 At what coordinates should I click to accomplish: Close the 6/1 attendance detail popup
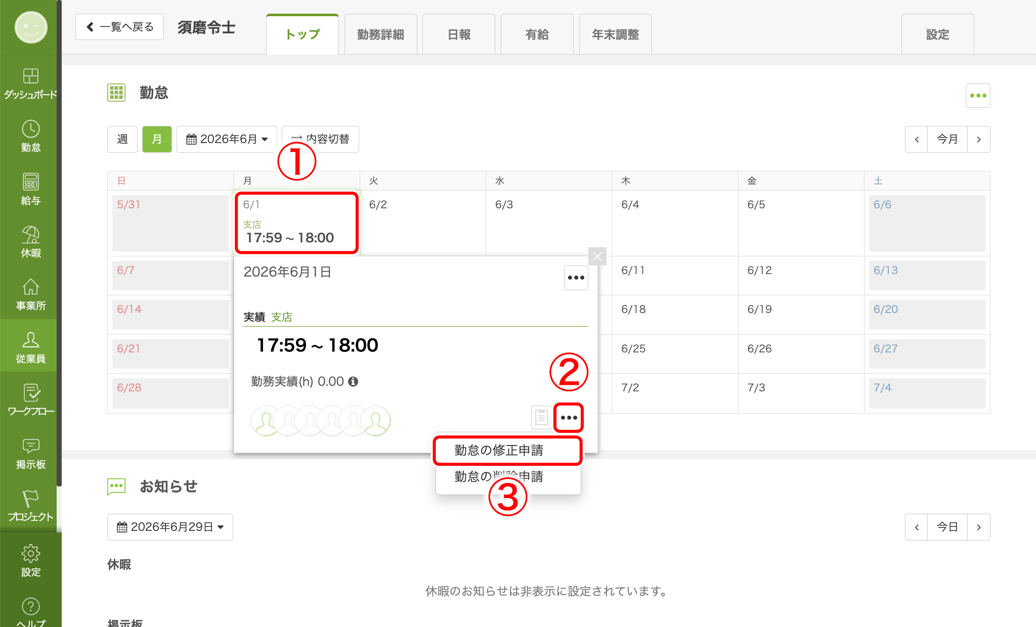pos(597,256)
